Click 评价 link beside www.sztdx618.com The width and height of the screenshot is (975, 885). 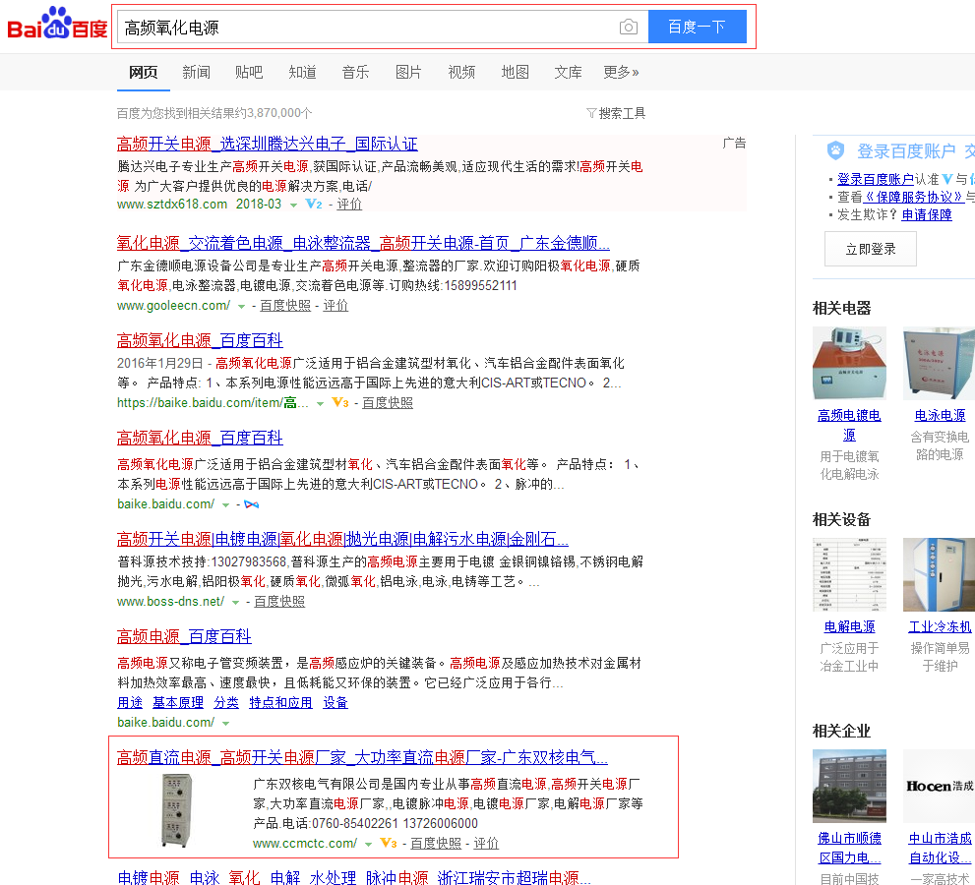click(349, 204)
